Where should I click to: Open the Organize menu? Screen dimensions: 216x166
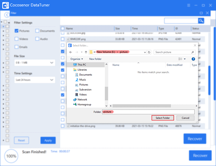point(77,59)
